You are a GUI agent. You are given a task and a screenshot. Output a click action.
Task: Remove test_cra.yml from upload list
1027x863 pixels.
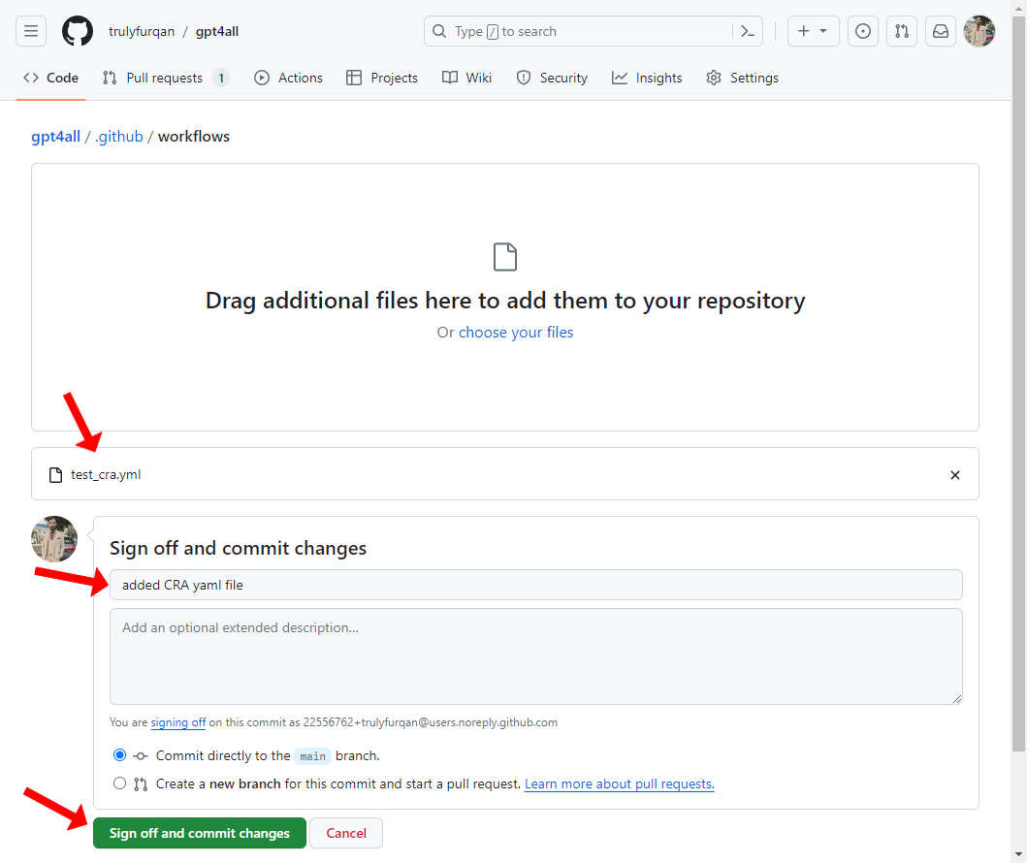[x=955, y=475]
